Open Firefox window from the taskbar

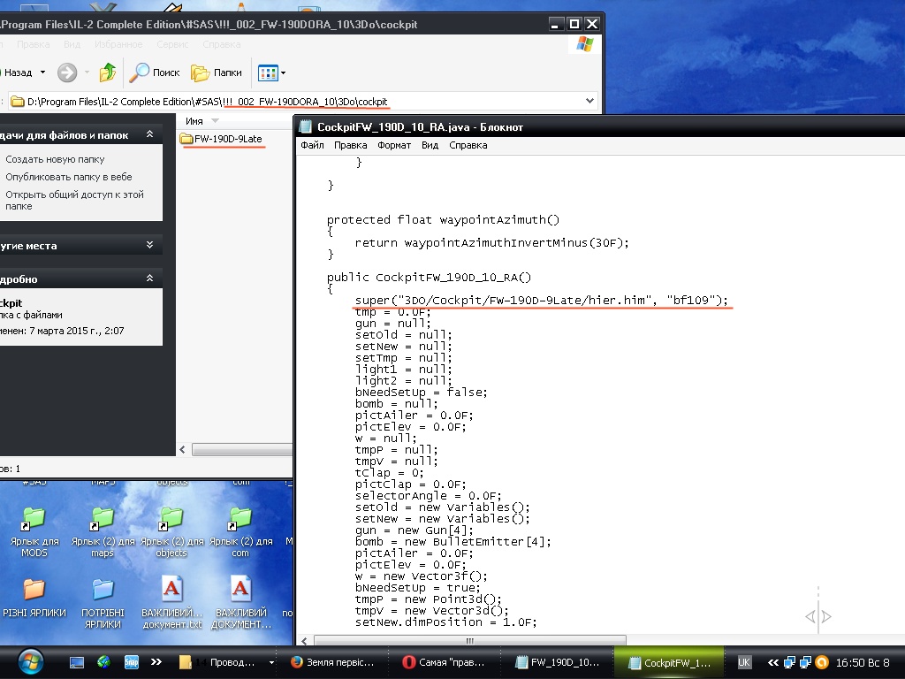pyautogui.click(x=333, y=662)
